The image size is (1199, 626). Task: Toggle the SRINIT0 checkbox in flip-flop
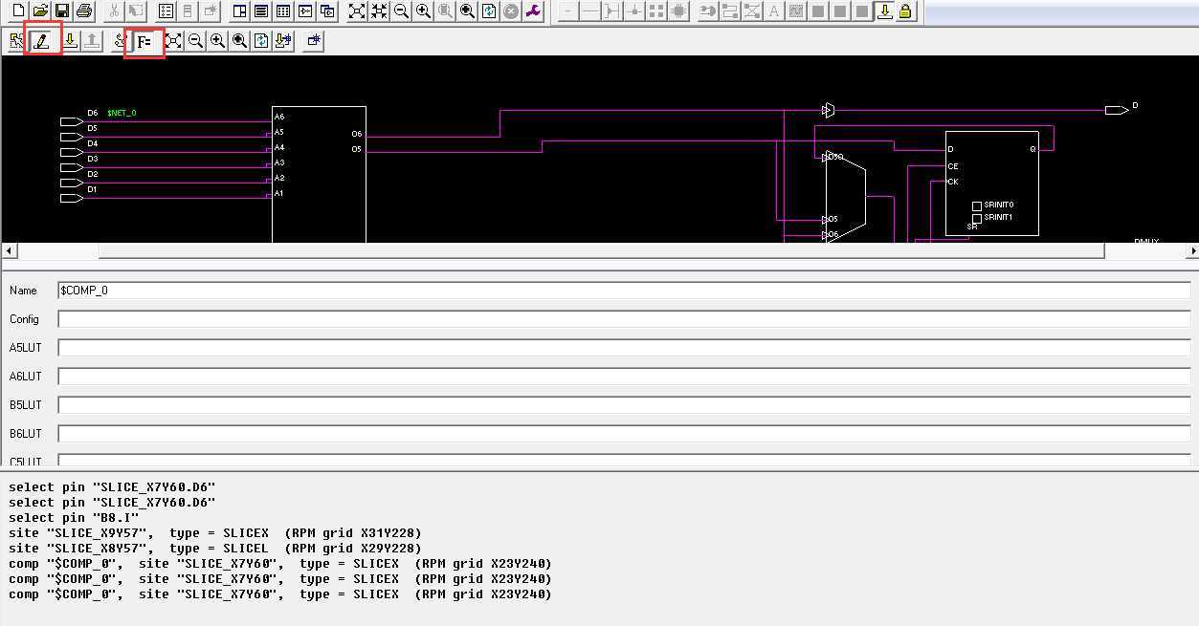click(x=977, y=205)
